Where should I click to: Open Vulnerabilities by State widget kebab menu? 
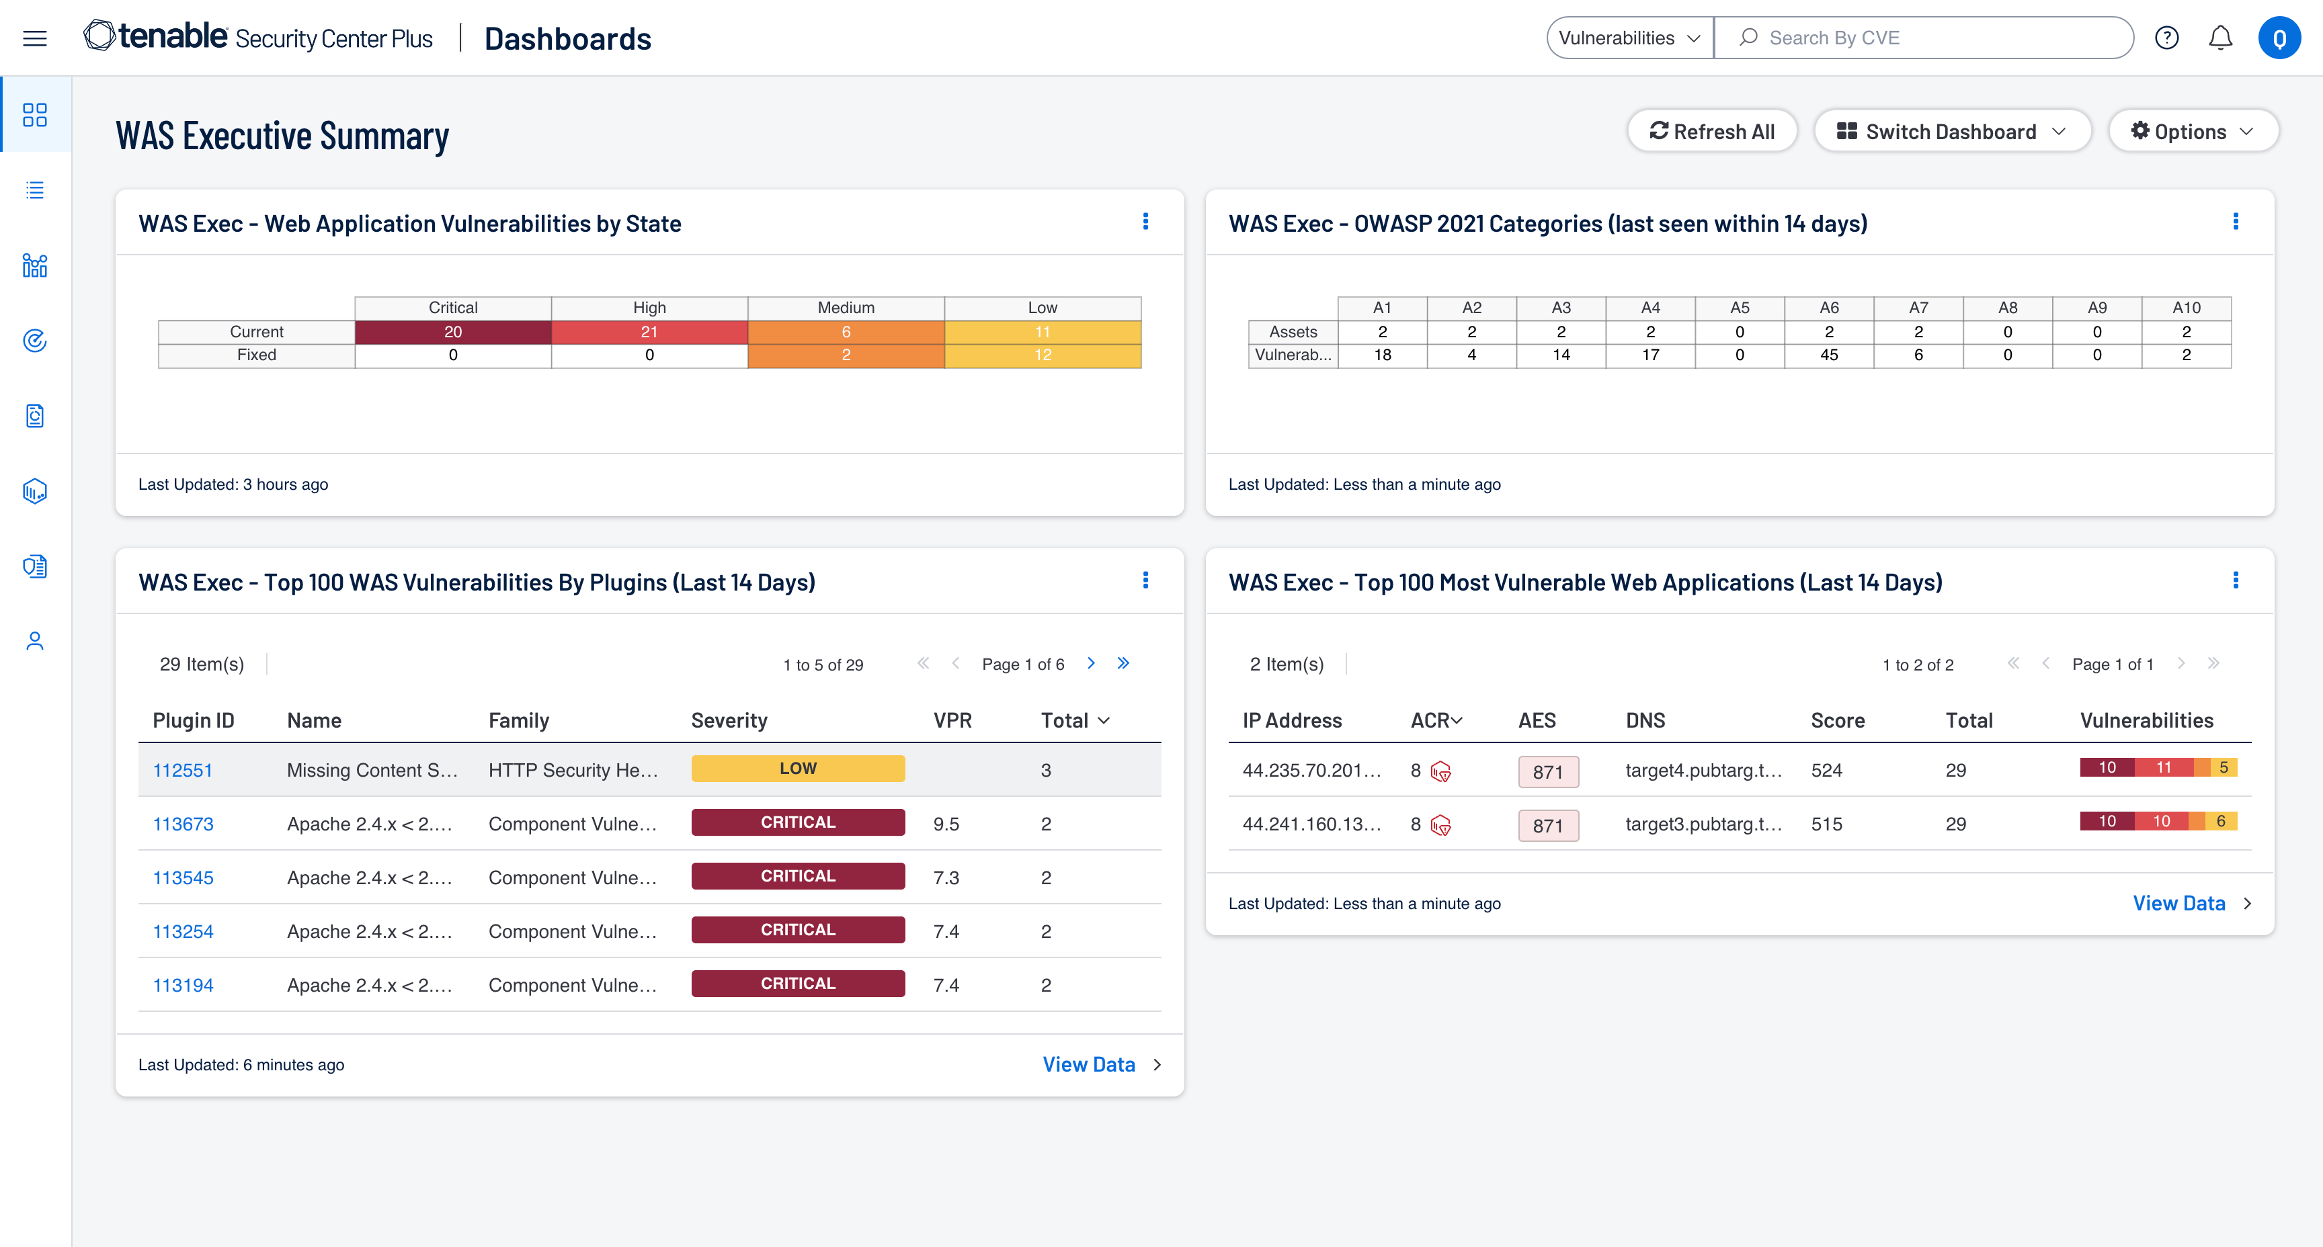pos(1145,222)
